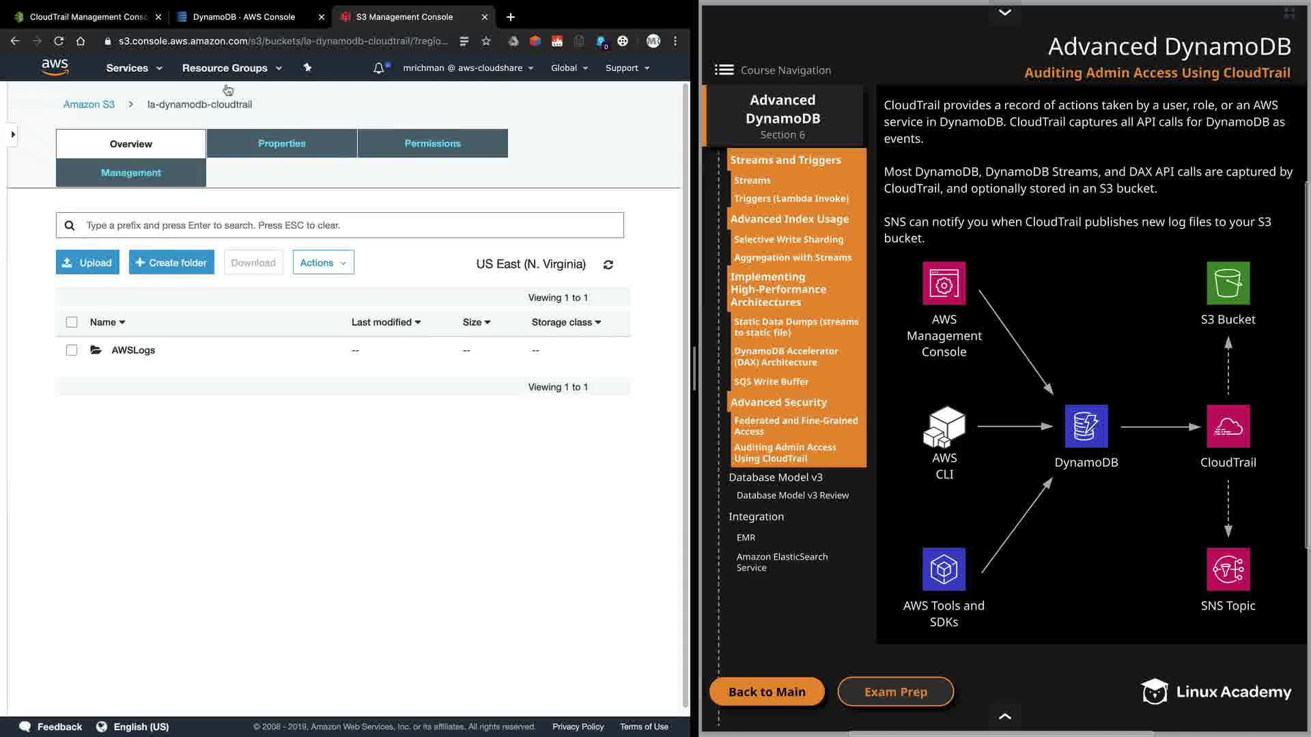Click the pin shortcut icon in the AWS nav bar

click(x=307, y=68)
